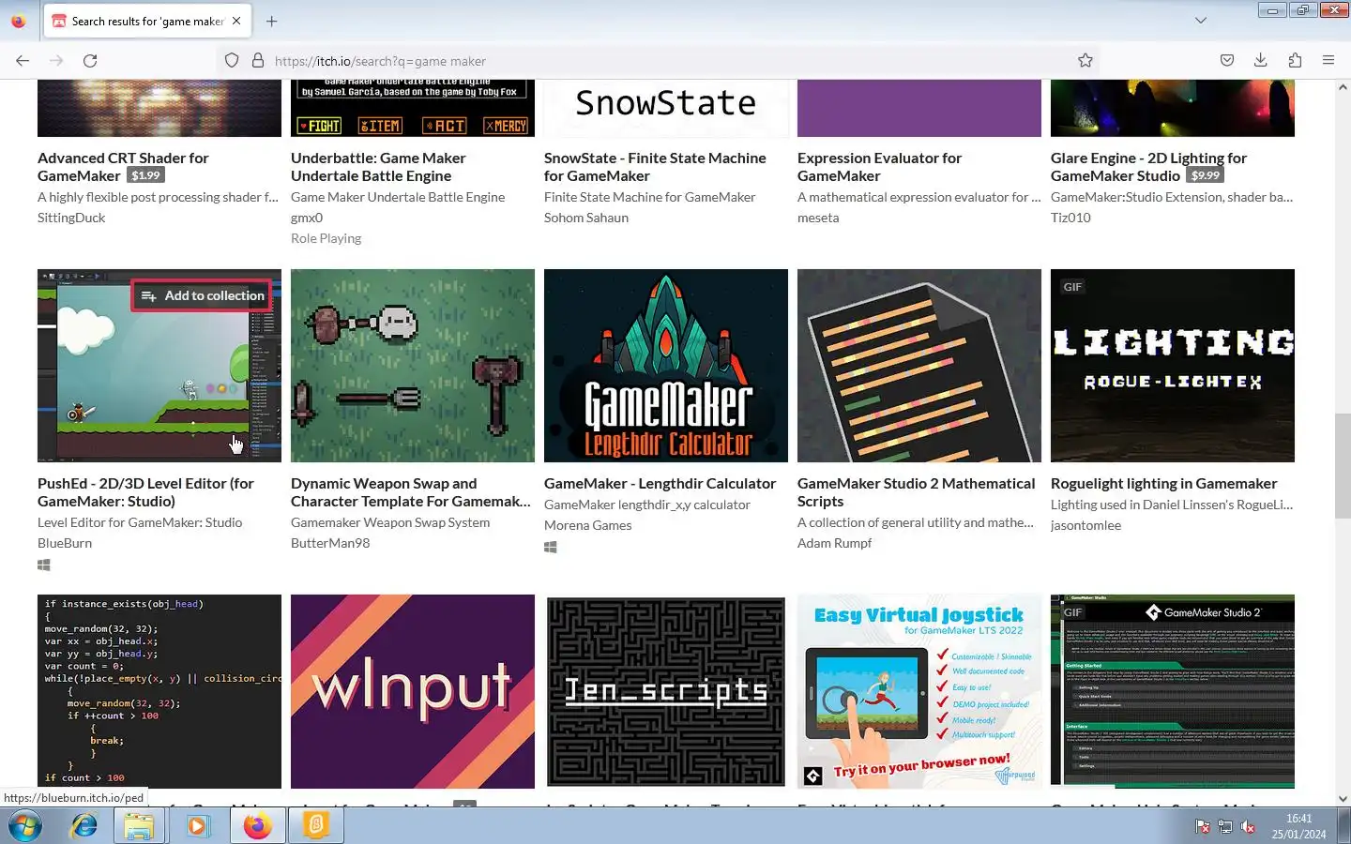The image size is (1351, 844).
Task: View site security padlock info
Action: pos(258,61)
